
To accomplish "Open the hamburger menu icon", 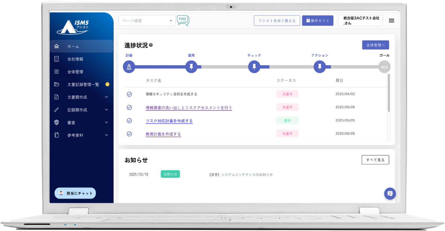I will pyautogui.click(x=391, y=21).
